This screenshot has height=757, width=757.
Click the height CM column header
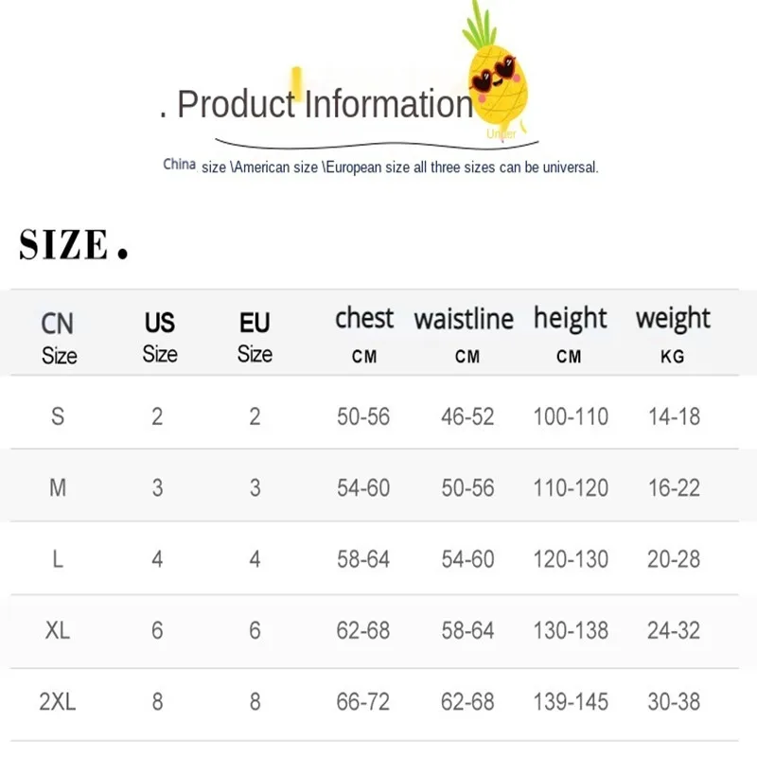570,334
